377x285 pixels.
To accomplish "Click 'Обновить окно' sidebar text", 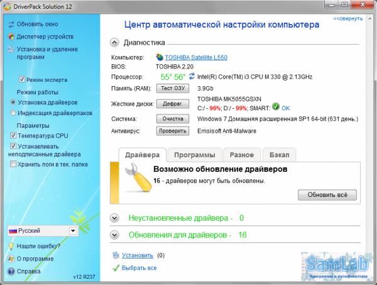I will (x=37, y=25).
